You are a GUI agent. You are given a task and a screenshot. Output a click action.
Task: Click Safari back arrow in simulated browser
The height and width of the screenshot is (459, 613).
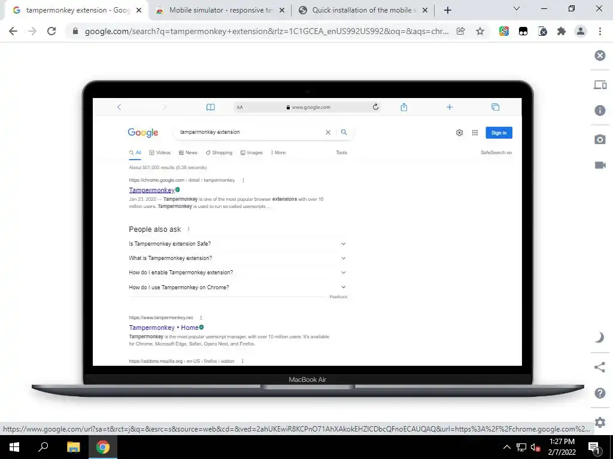119,107
